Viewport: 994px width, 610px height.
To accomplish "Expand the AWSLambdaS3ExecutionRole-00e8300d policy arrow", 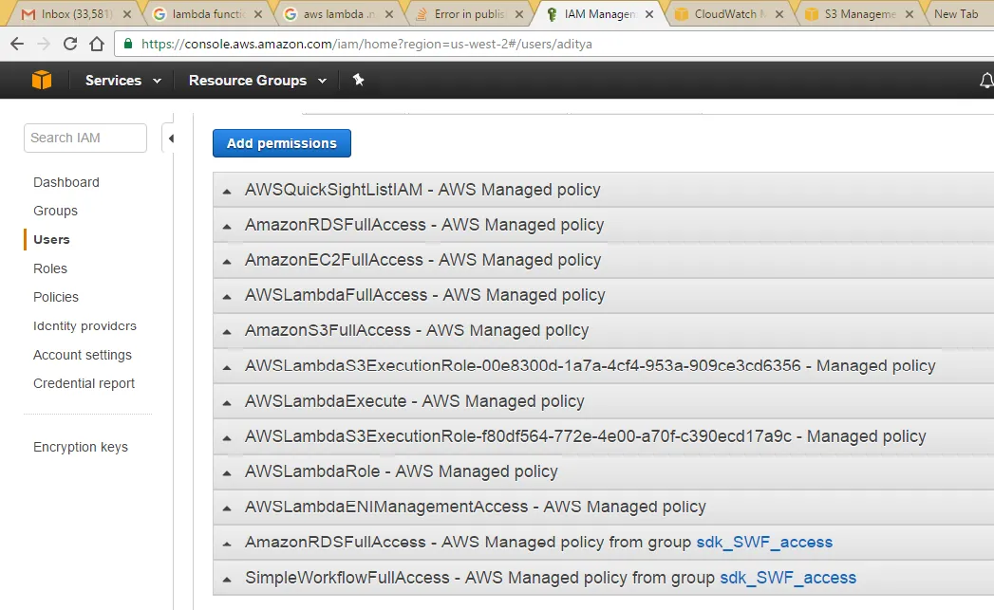I will [x=227, y=367].
